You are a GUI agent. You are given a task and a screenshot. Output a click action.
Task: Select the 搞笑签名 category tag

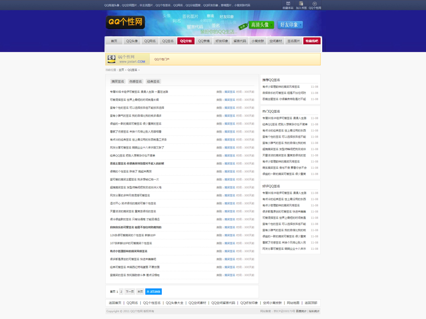tap(118, 82)
